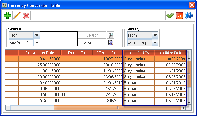The width and height of the screenshot is (197, 116).
Task: Select the 0.09000000 conversion rate cell
Action: (x=40, y=88)
